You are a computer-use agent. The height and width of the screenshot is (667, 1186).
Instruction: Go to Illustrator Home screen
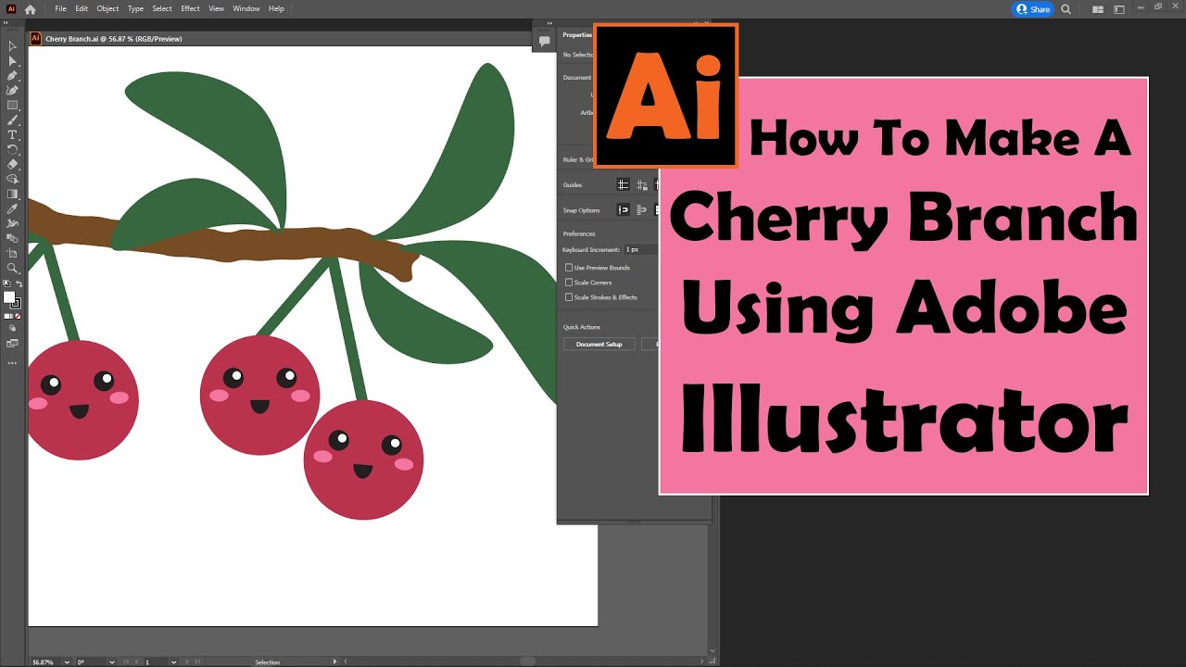(30, 8)
